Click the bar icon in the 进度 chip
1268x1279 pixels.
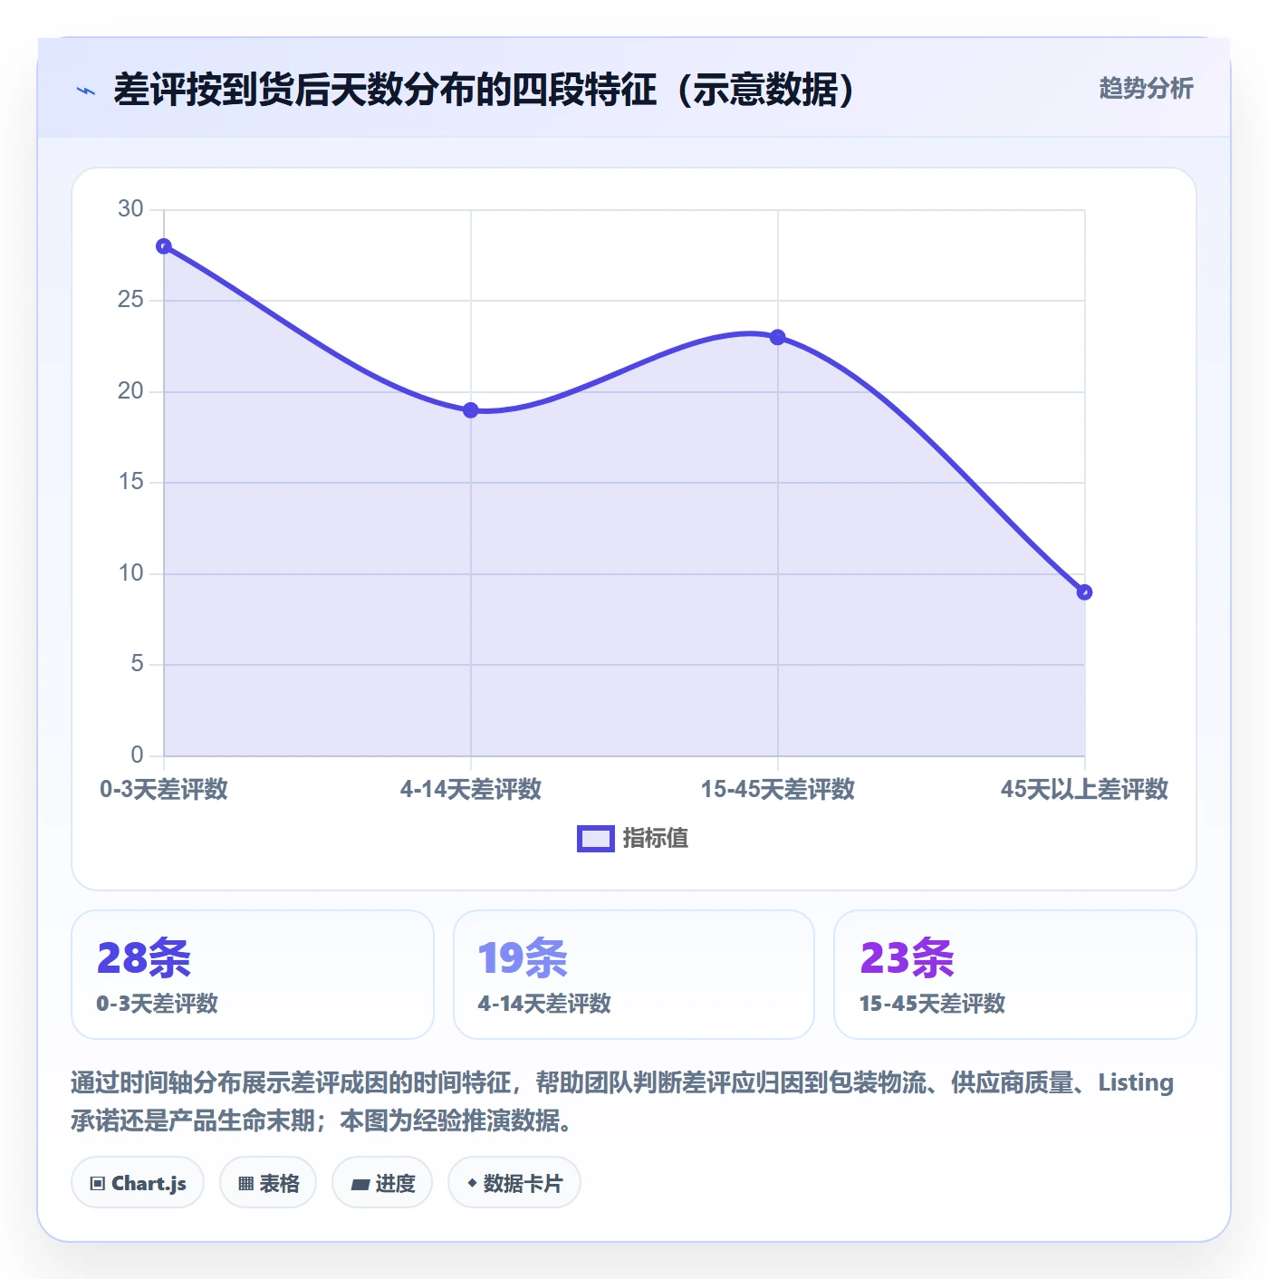coord(360,1184)
